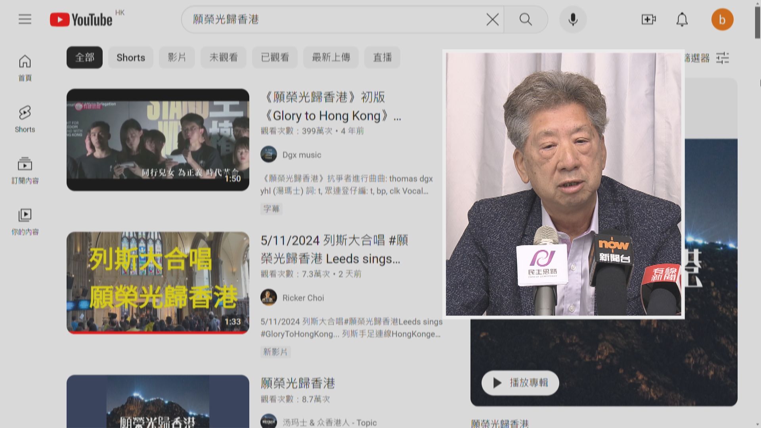This screenshot has width=761, height=428.
Task: Start voice search with microphone
Action: (x=573, y=19)
